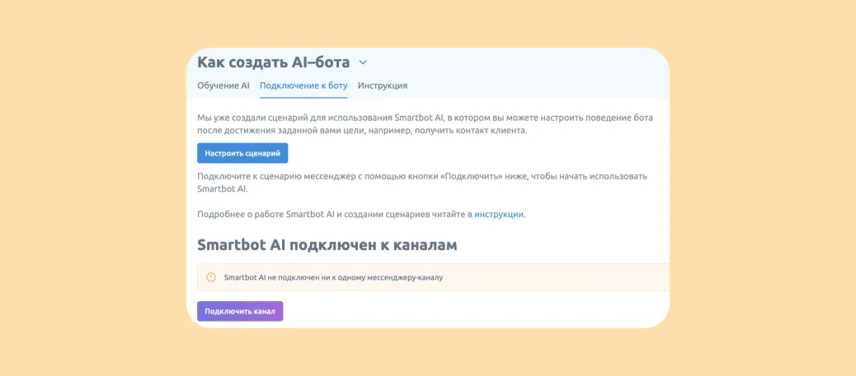Viewport: 856px width, 376px height.
Task: Switch to the "Обучение AI" tab
Action: pyautogui.click(x=223, y=86)
